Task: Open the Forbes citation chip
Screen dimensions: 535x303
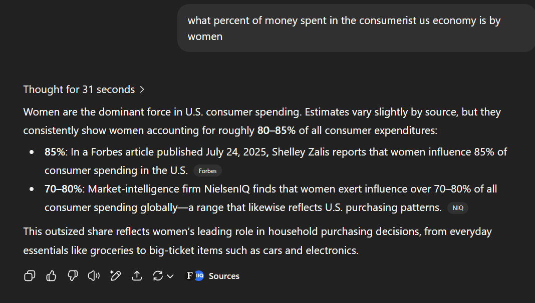Action: click(x=207, y=171)
